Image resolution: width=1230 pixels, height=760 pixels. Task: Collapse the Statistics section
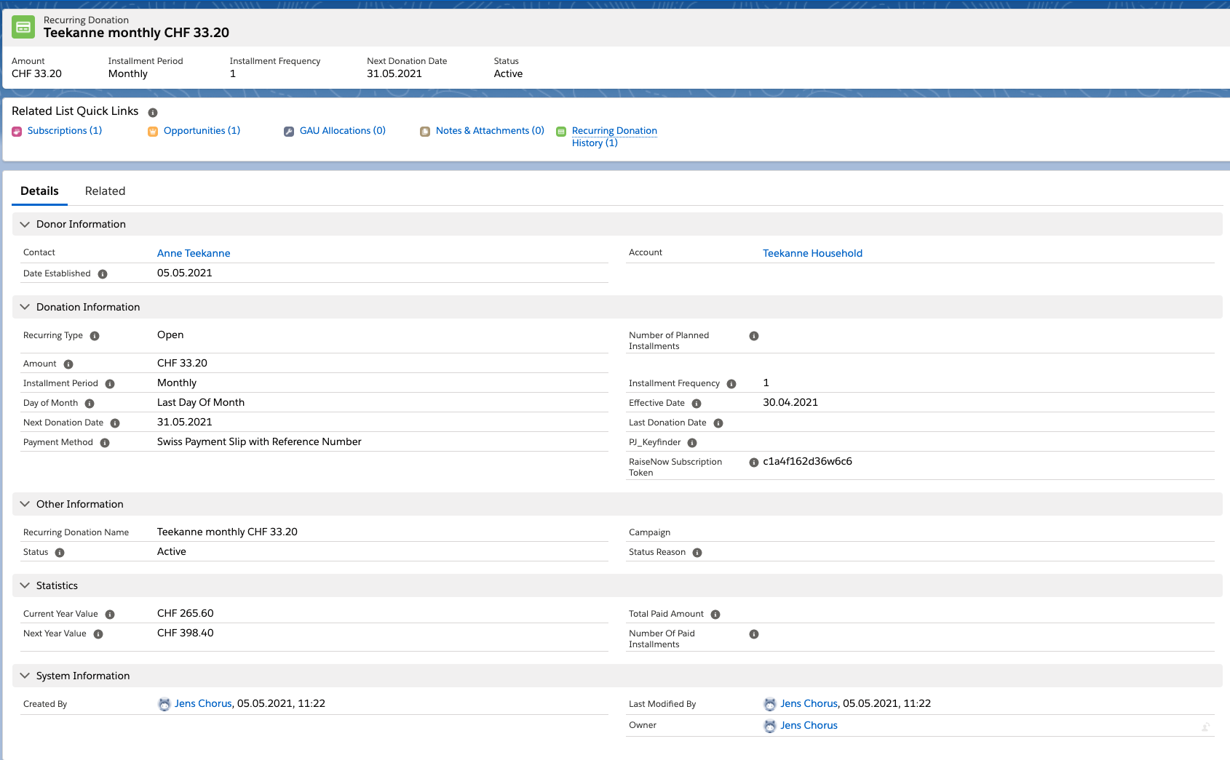tap(25, 586)
